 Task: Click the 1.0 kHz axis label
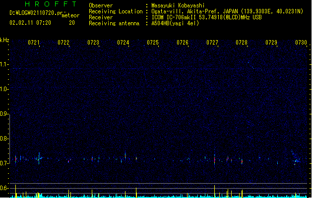coord(4,89)
